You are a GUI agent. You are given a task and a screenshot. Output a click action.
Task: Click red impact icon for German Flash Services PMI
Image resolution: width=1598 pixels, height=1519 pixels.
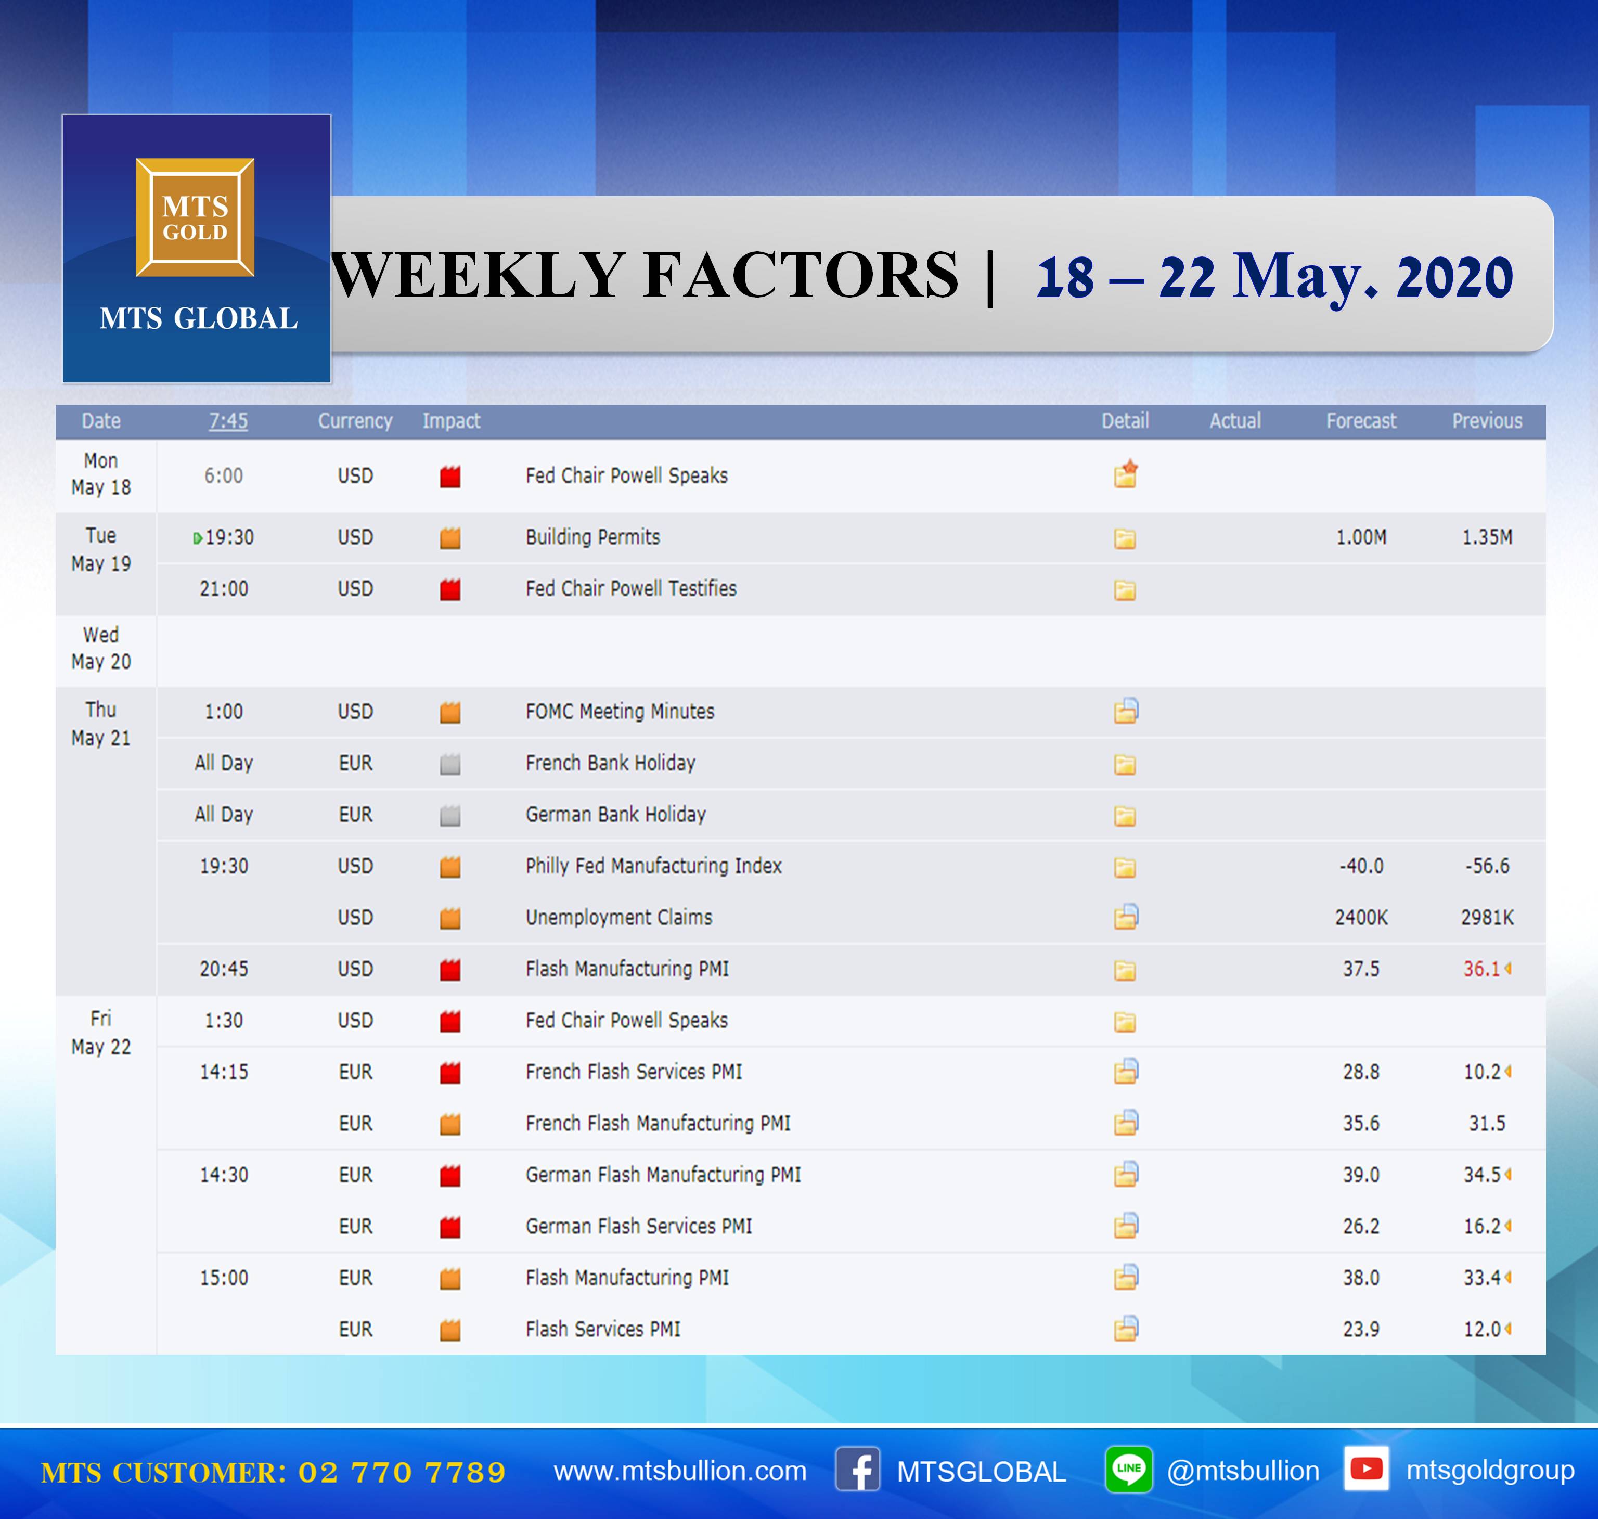coord(450,1227)
